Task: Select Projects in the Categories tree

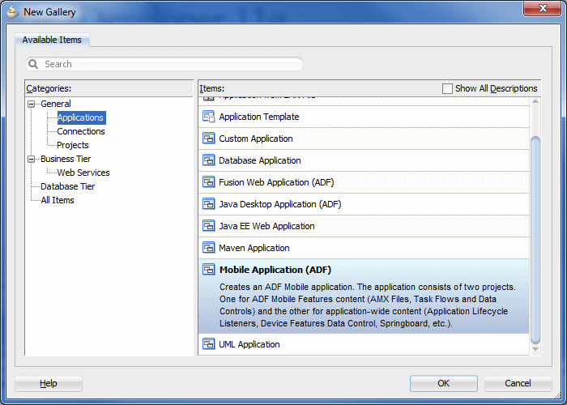Action: point(73,145)
